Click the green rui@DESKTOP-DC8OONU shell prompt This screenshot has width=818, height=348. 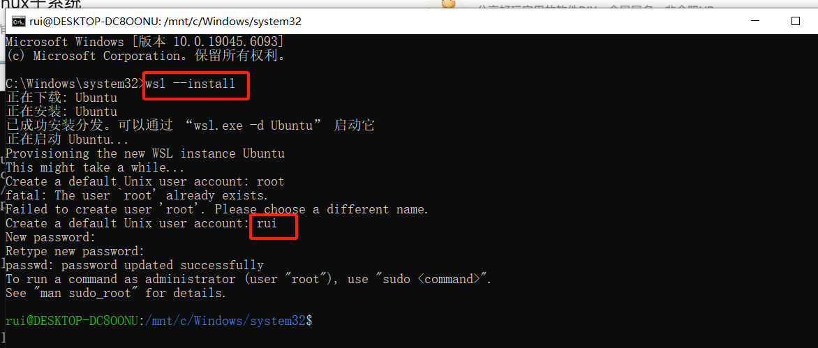coord(71,321)
